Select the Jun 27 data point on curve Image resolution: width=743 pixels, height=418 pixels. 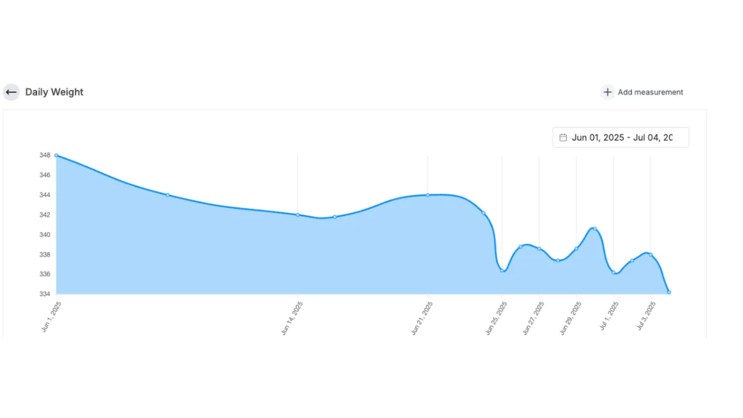pyautogui.click(x=539, y=249)
